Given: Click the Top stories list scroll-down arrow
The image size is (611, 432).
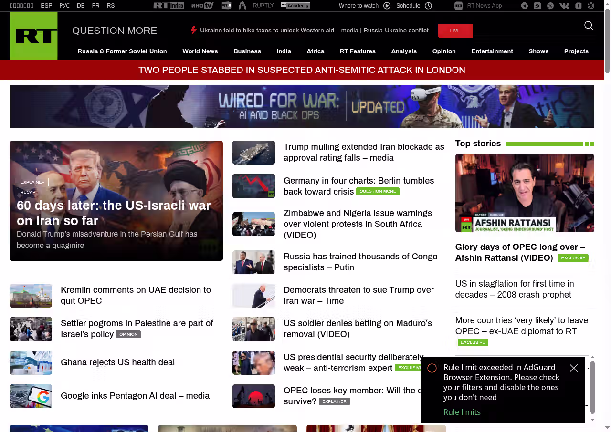Looking at the screenshot, I should pyautogui.click(x=593, y=420).
